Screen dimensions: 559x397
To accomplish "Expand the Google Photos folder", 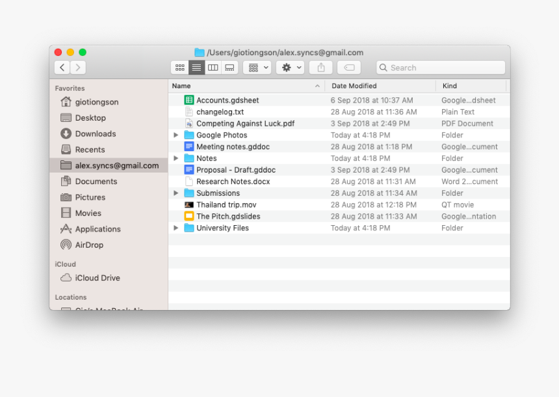I will 175,136.
